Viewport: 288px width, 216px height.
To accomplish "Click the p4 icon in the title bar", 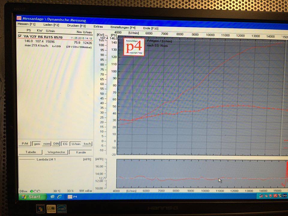I will [x=19, y=18].
